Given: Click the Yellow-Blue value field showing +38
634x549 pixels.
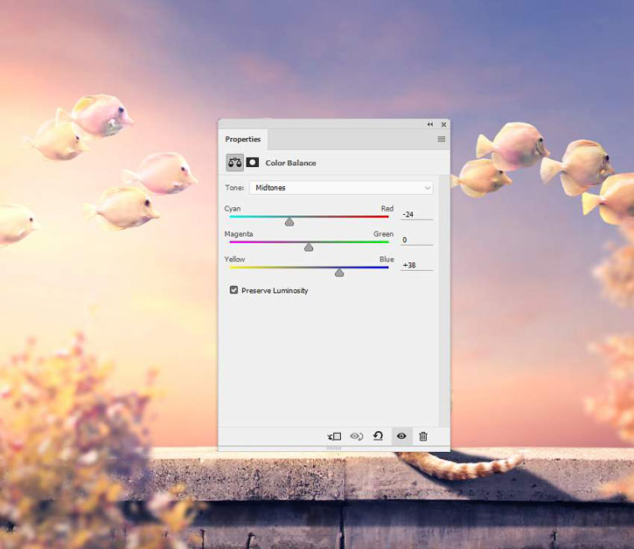Looking at the screenshot, I should [x=417, y=265].
